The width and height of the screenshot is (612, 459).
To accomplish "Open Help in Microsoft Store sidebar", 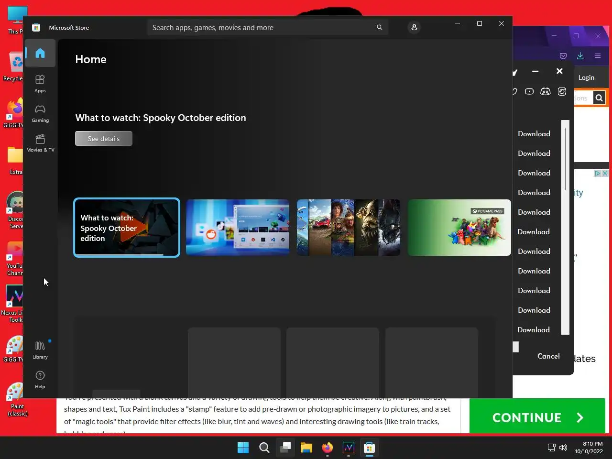I will (x=40, y=380).
